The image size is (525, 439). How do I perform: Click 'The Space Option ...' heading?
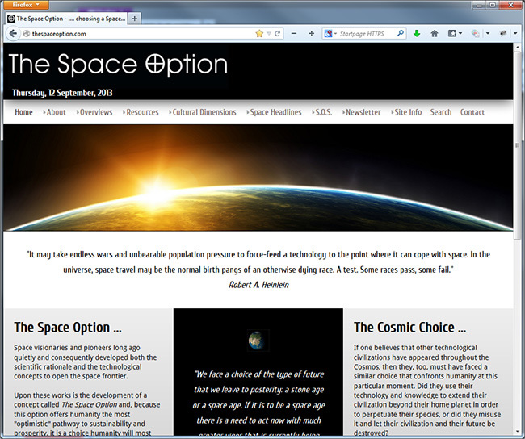point(68,328)
